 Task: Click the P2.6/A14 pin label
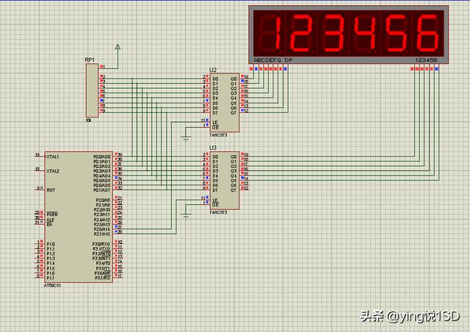pos(102,229)
